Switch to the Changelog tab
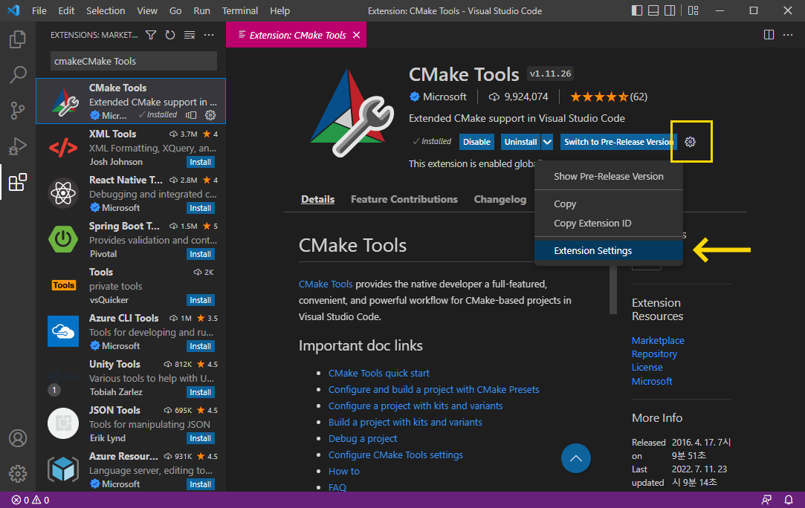The width and height of the screenshot is (805, 508). [500, 199]
